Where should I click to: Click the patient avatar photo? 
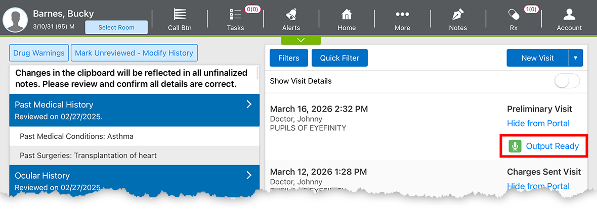[x=15, y=19]
